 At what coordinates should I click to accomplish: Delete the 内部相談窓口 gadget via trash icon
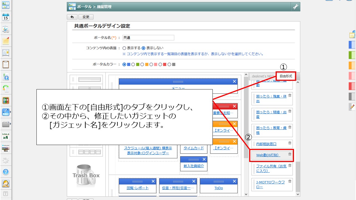click(290, 143)
